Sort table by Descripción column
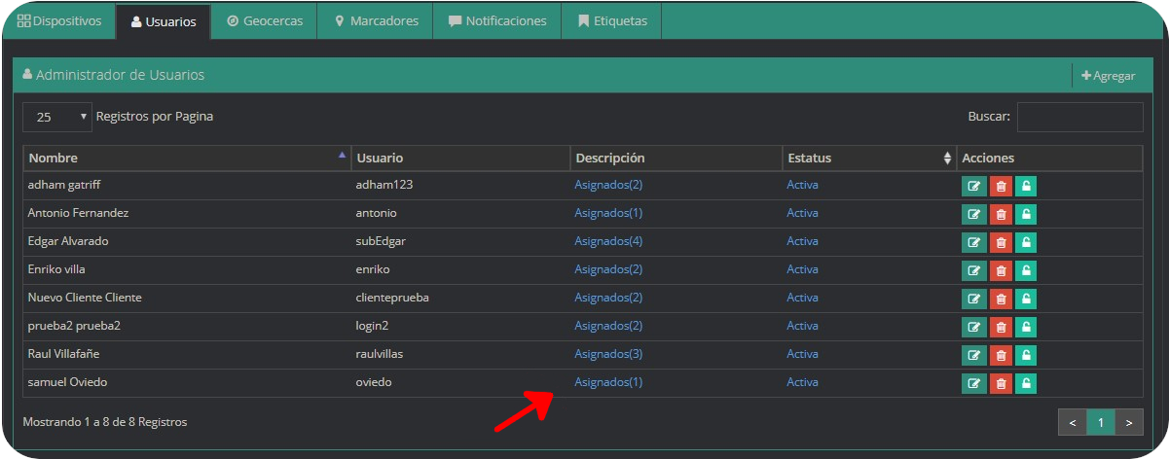The width and height of the screenshot is (1169, 459). 676,158
